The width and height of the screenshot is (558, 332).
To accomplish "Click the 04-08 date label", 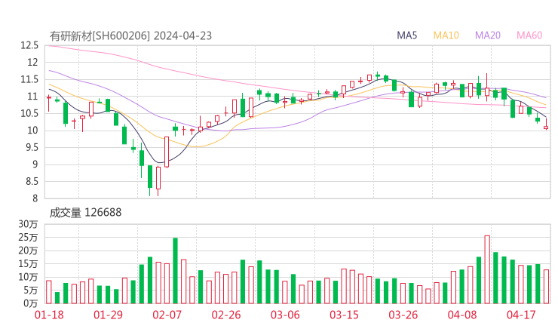I will pyautogui.click(x=462, y=315).
